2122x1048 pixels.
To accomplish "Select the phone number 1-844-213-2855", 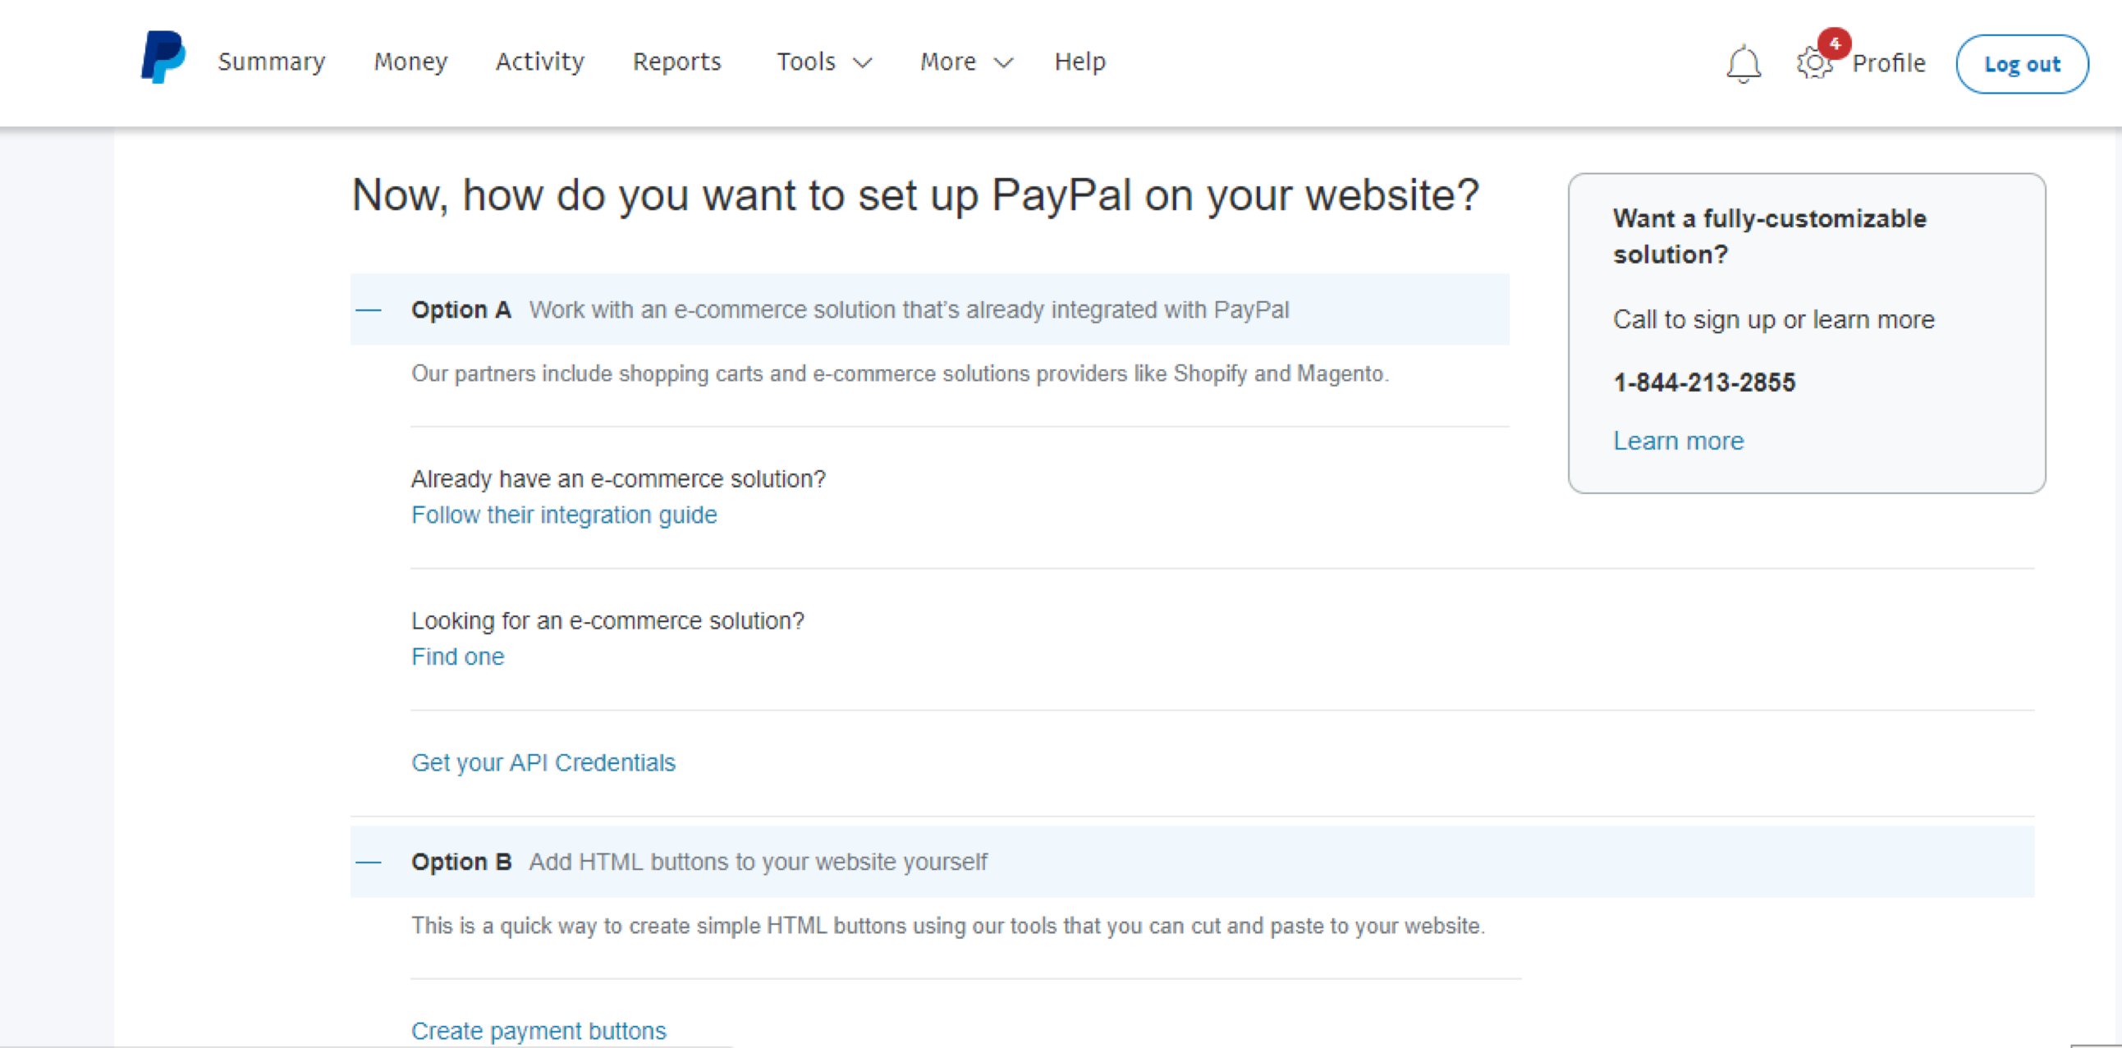I will click(1703, 382).
